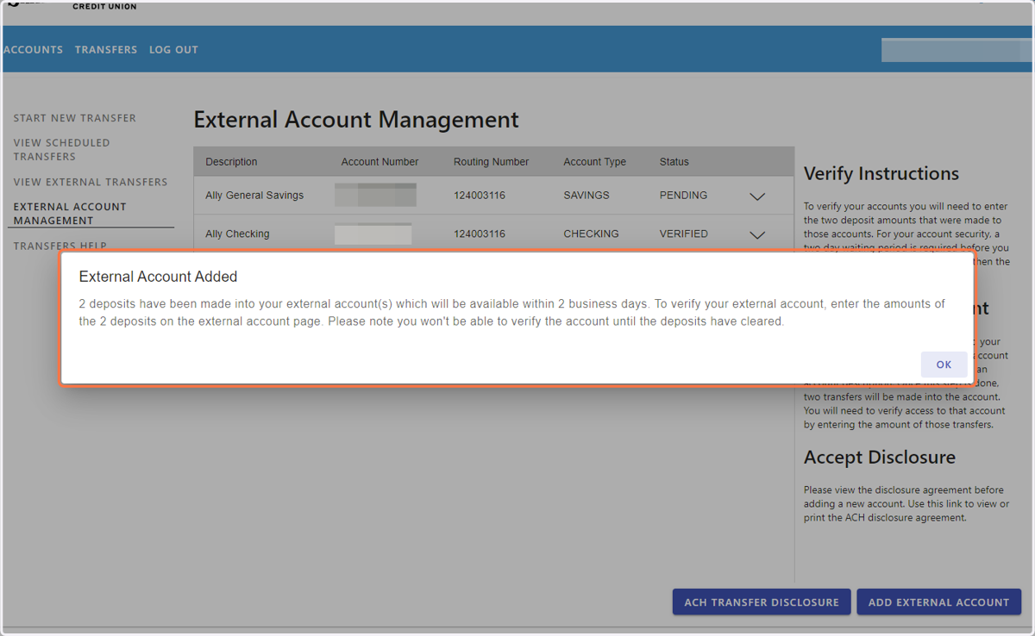Screen dimensions: 1035x636
Task: Open Transfers Help link
Action: tap(60, 246)
